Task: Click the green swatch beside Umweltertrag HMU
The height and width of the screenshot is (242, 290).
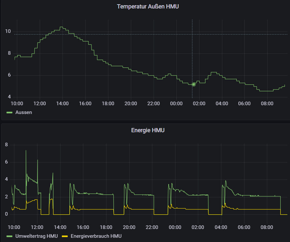Action: coord(9,236)
